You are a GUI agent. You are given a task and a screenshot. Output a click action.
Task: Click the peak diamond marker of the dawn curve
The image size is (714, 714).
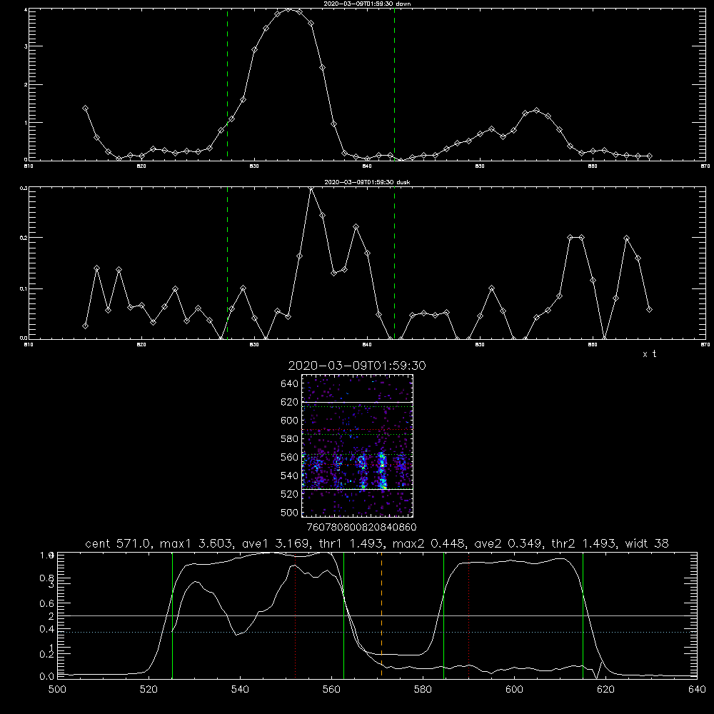(288, 9)
